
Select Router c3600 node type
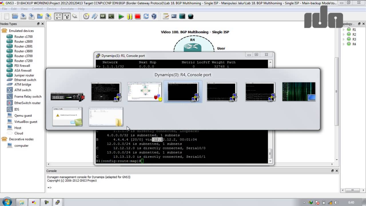(x=23, y=51)
